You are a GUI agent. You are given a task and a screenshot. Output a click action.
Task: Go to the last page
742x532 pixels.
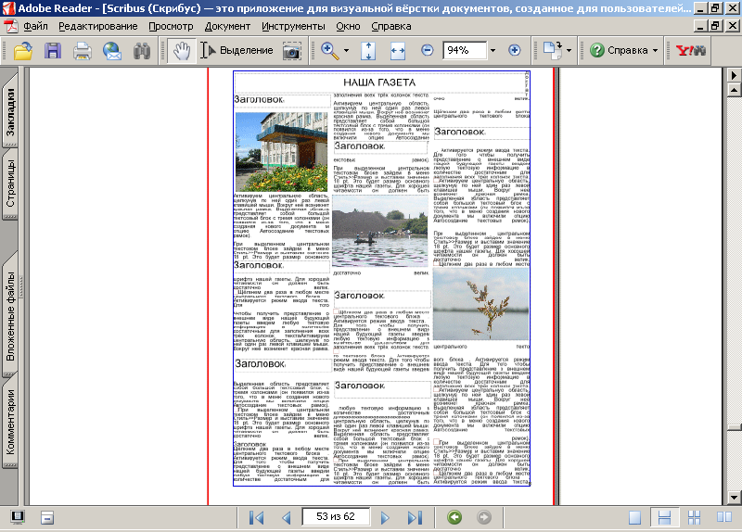pos(415,517)
